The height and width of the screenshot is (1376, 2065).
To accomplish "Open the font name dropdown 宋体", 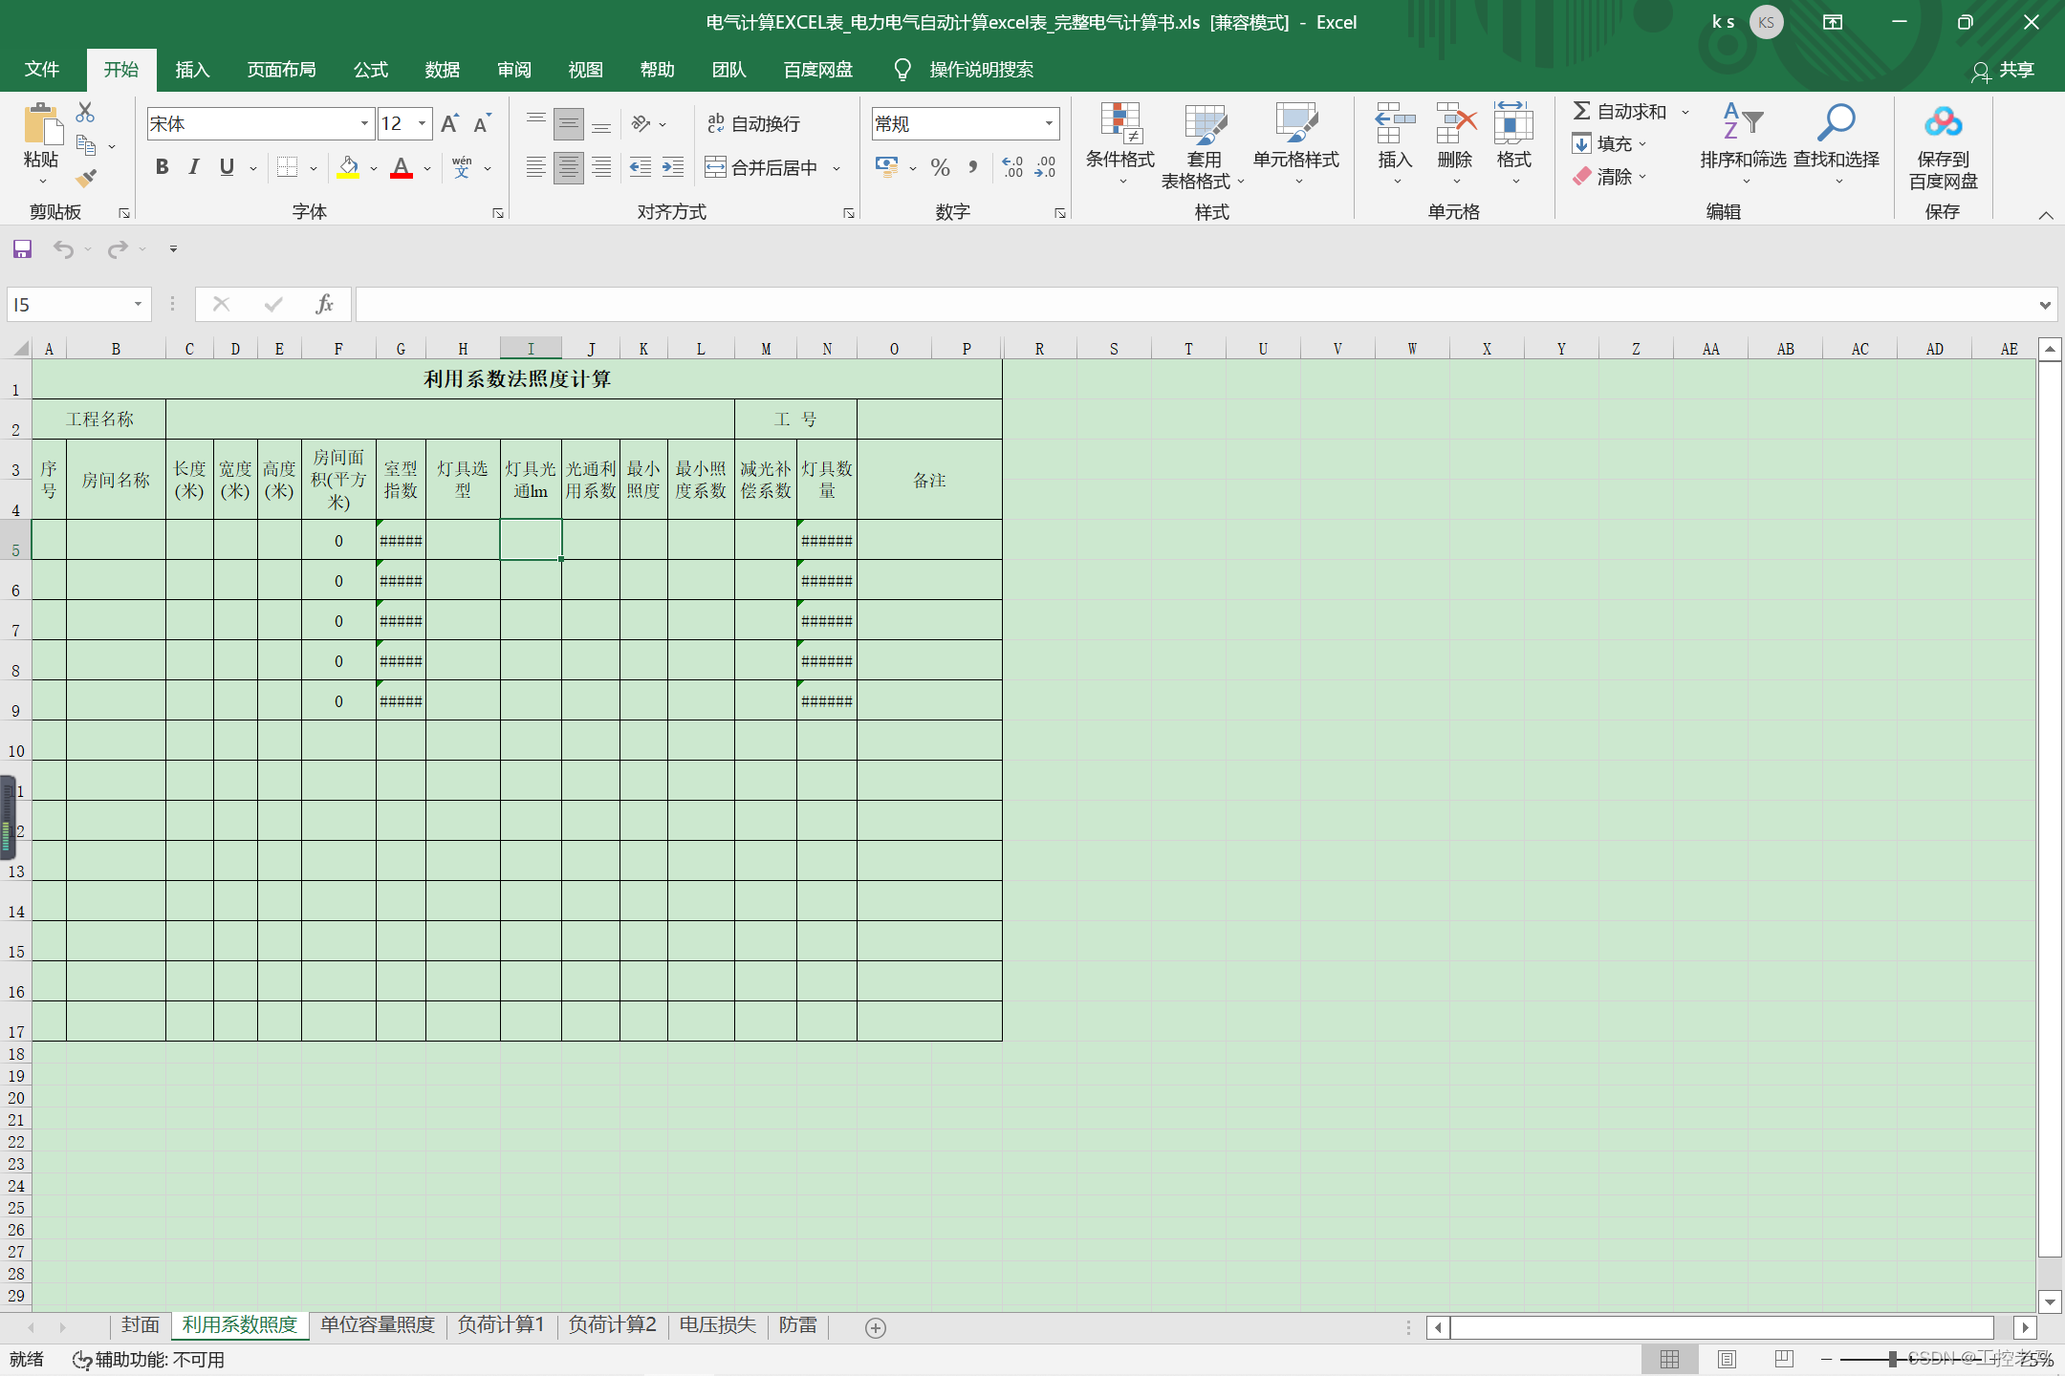I will click(364, 124).
